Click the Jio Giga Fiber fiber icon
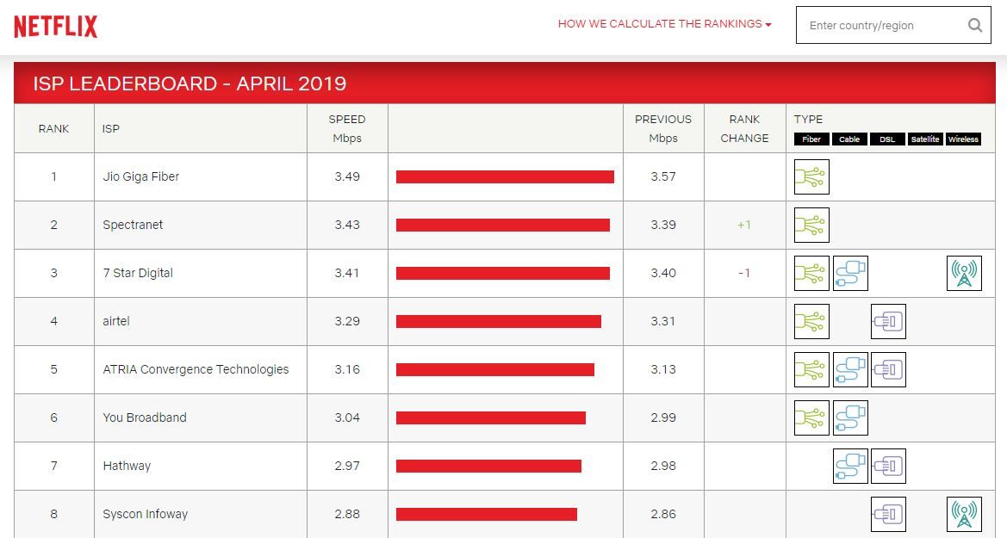 point(811,176)
